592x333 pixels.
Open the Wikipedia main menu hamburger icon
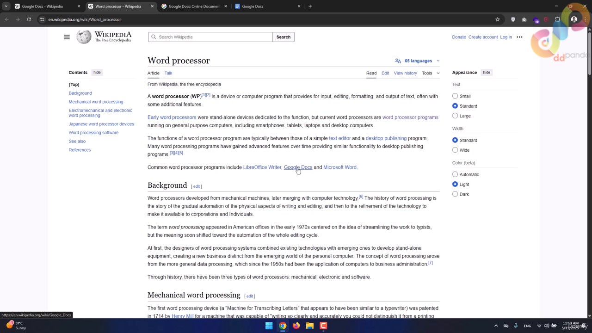coord(67,37)
